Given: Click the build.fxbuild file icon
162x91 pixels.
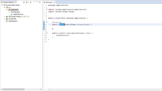Looking at the screenshot, I should point(7,21).
